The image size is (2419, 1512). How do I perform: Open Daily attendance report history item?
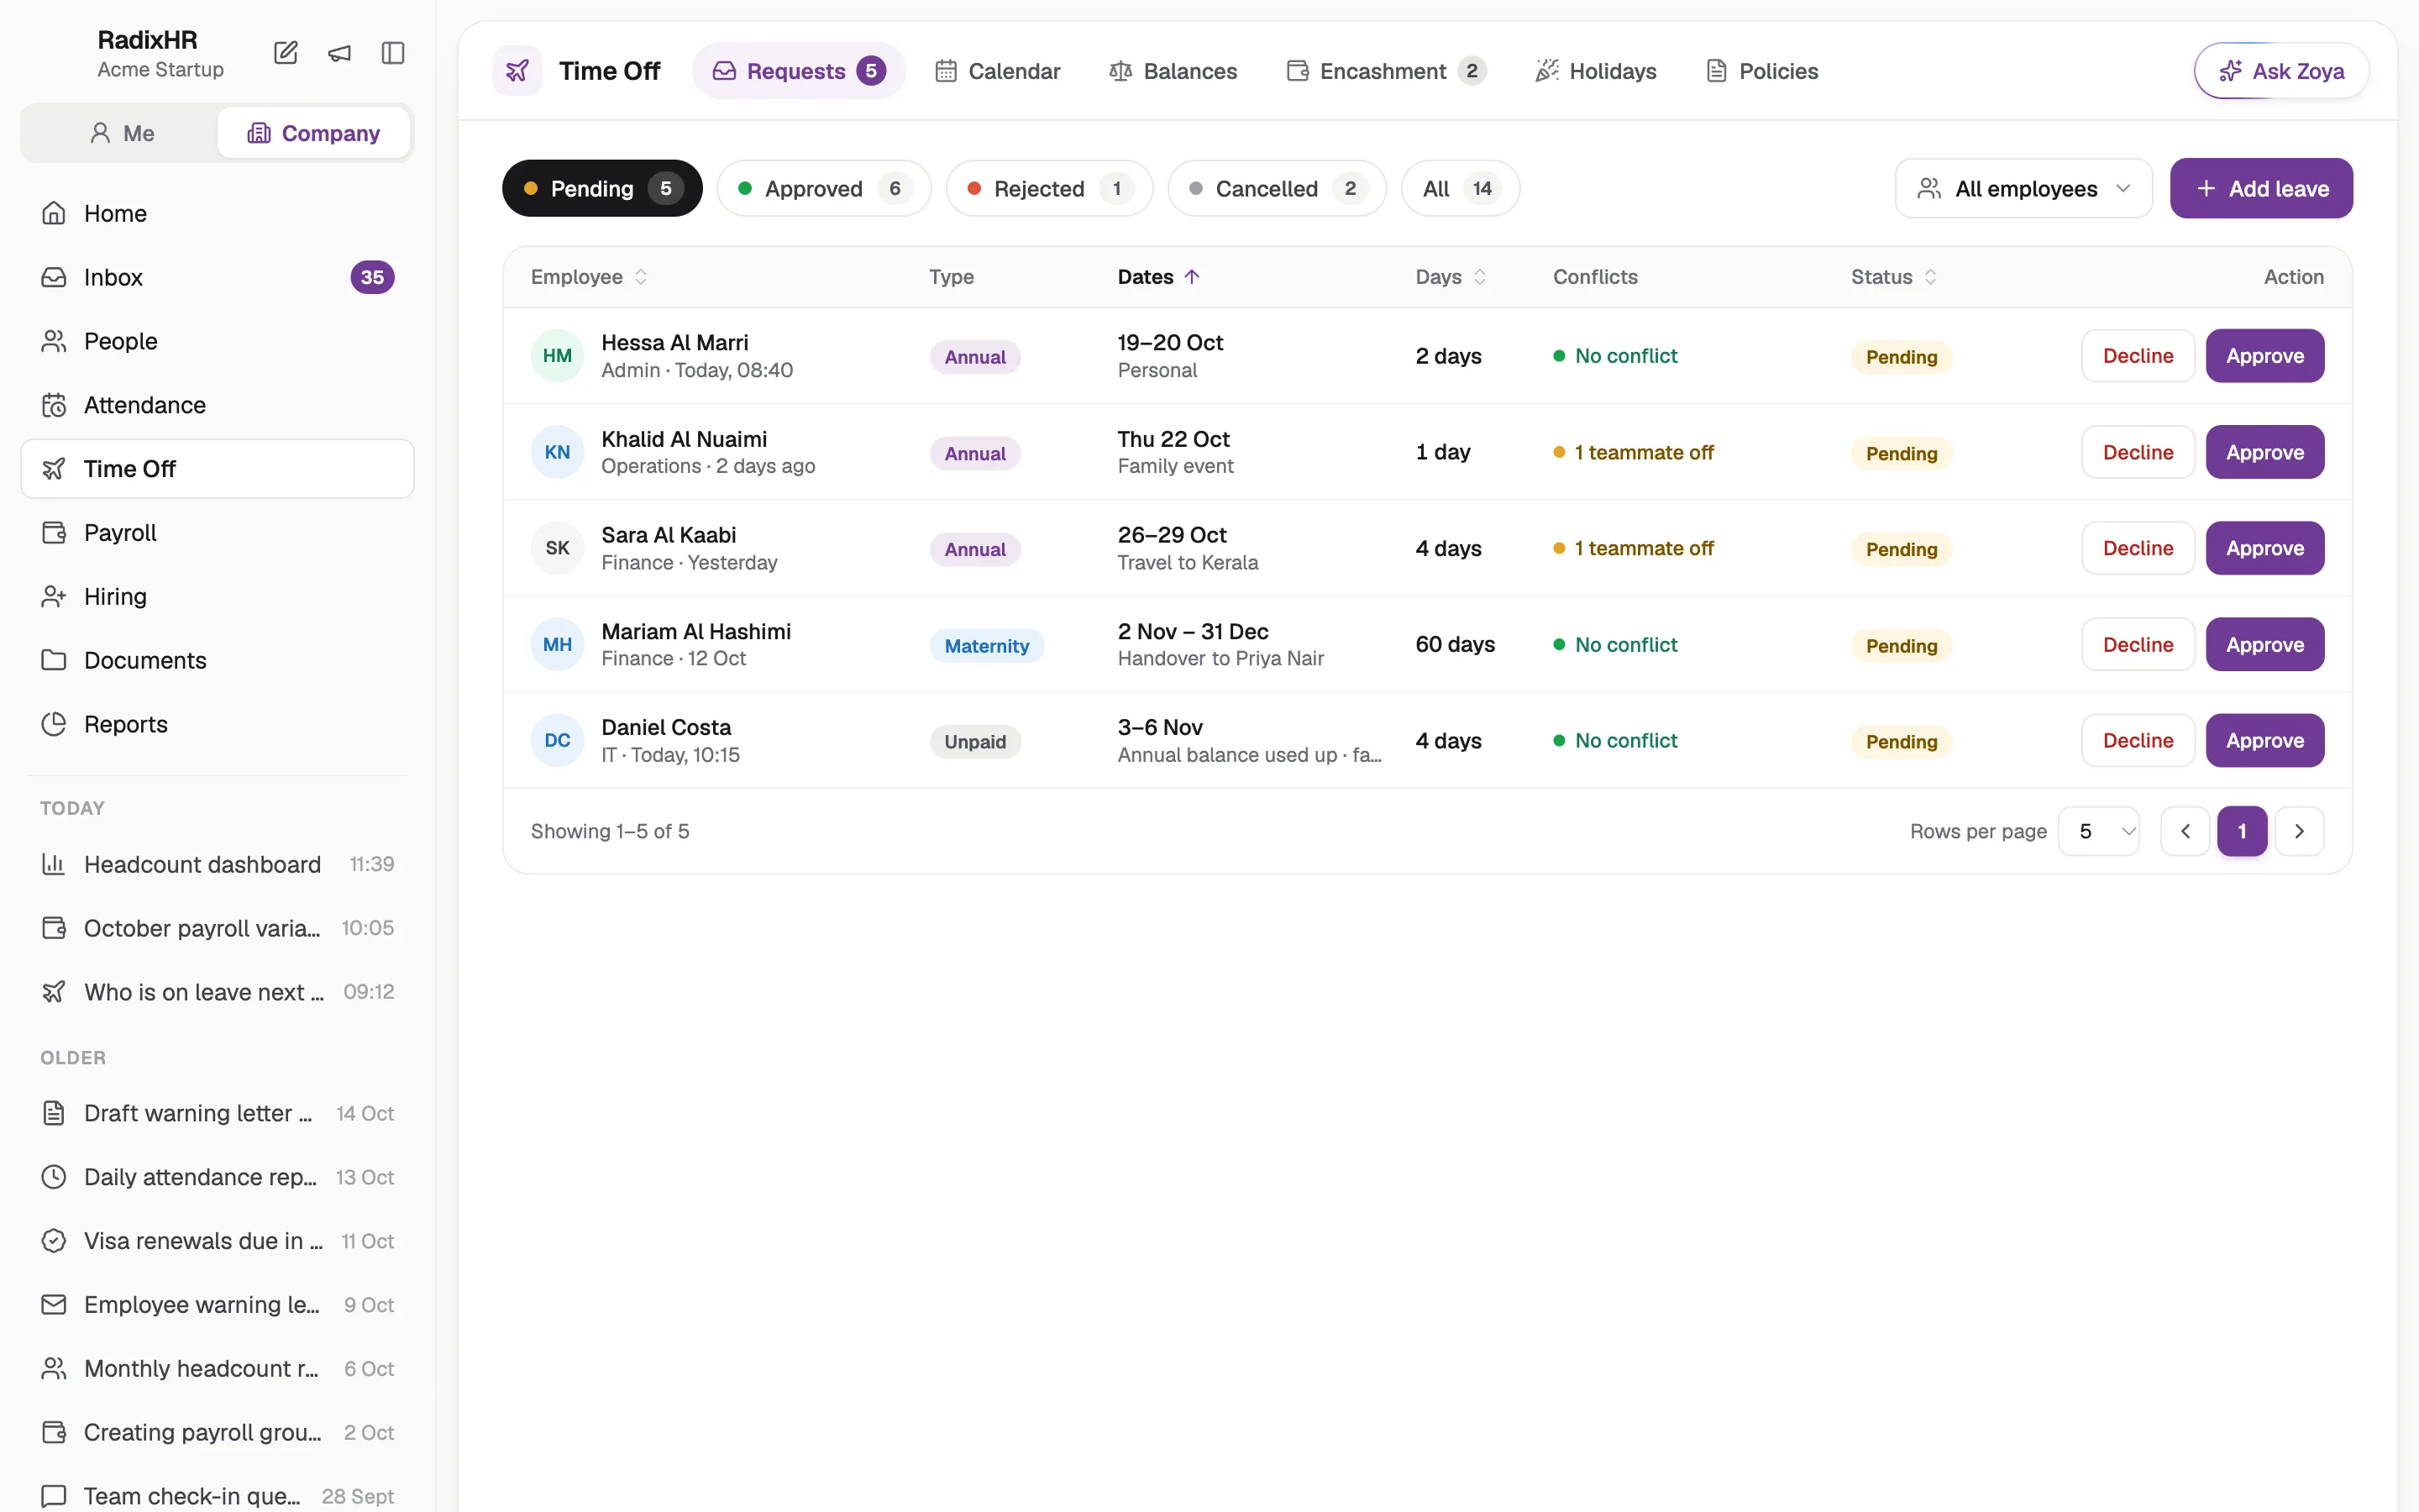217,1177
